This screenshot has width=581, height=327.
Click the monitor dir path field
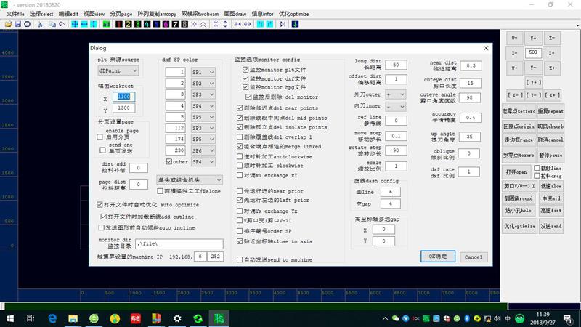click(x=179, y=243)
